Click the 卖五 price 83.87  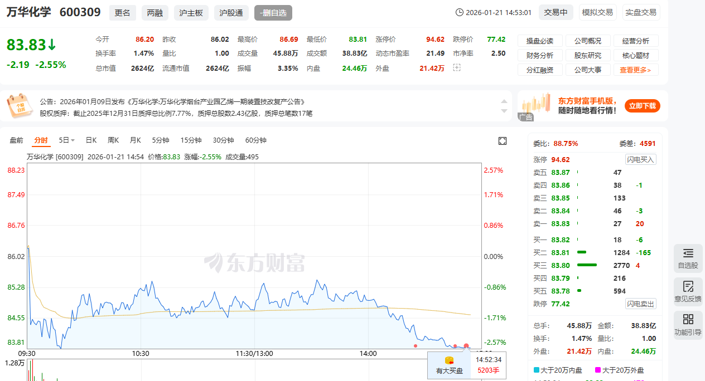561,173
